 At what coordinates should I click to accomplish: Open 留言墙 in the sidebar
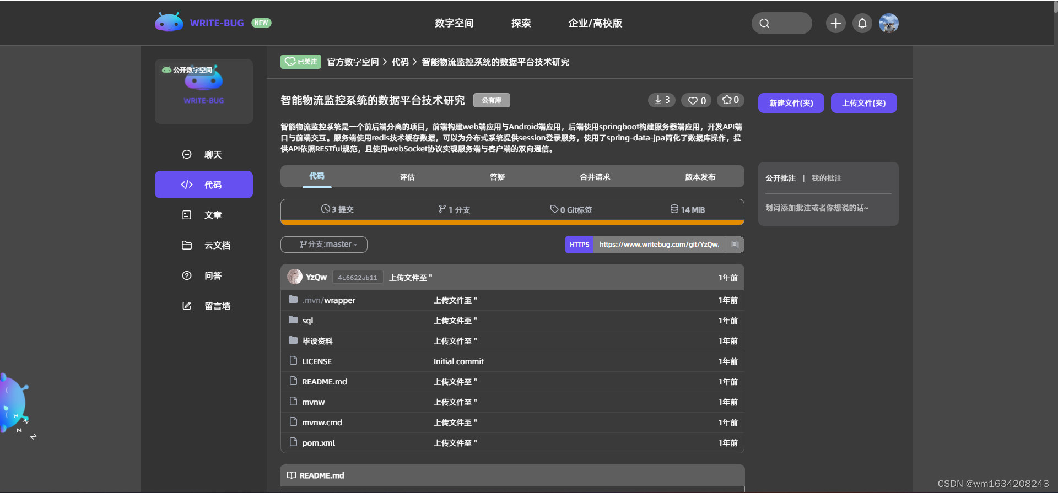pos(204,306)
